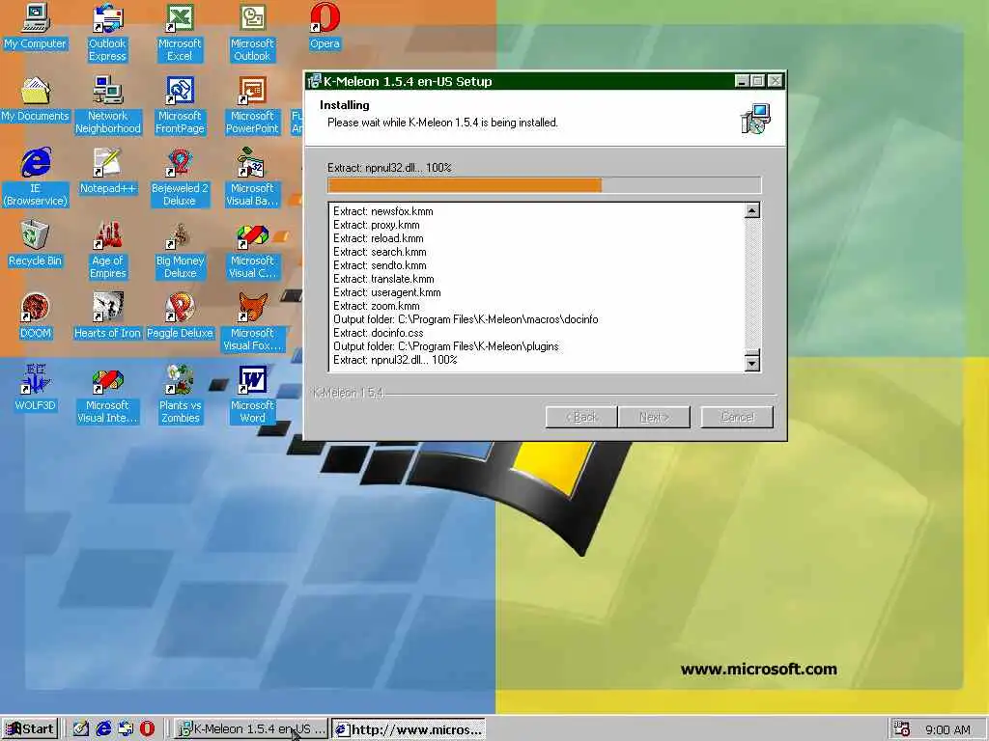Click the Next button in setup
The width and height of the screenshot is (989, 741).
click(x=654, y=417)
